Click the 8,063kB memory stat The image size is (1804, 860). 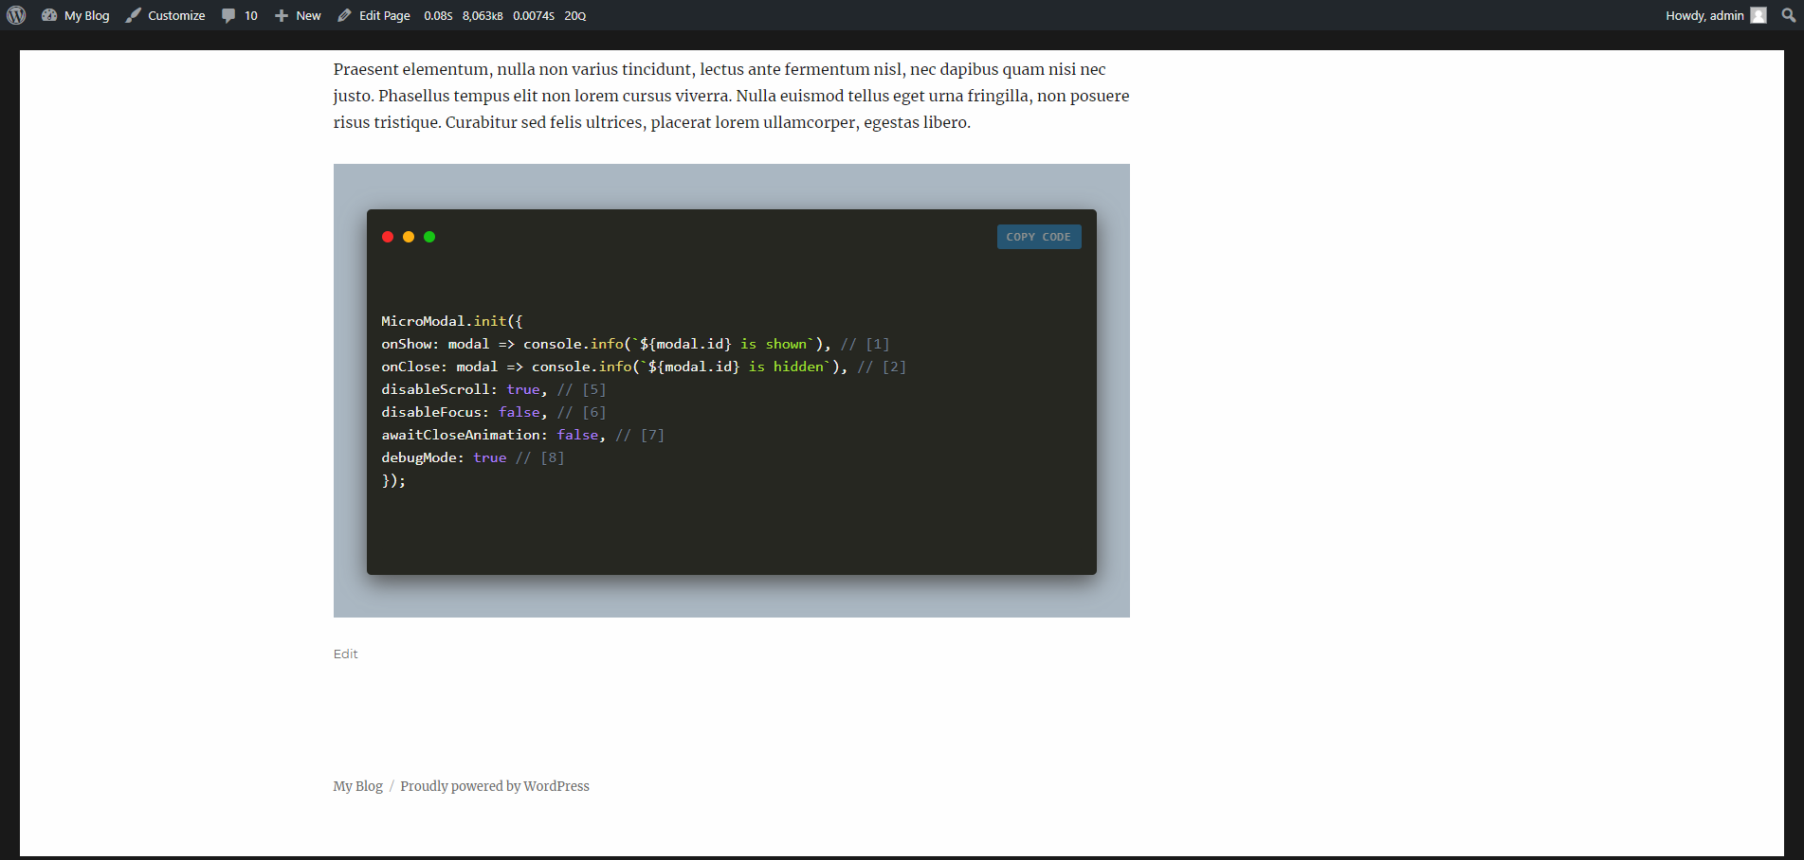pyautogui.click(x=483, y=15)
